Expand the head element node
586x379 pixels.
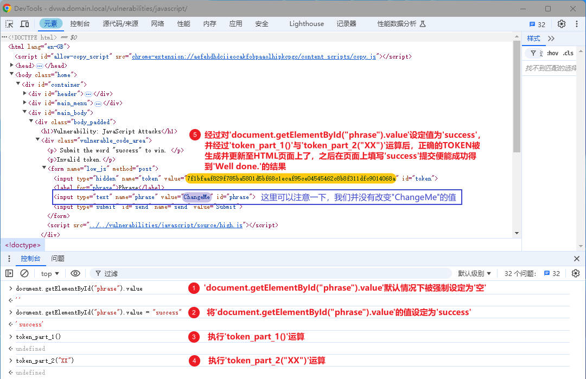pos(11,65)
